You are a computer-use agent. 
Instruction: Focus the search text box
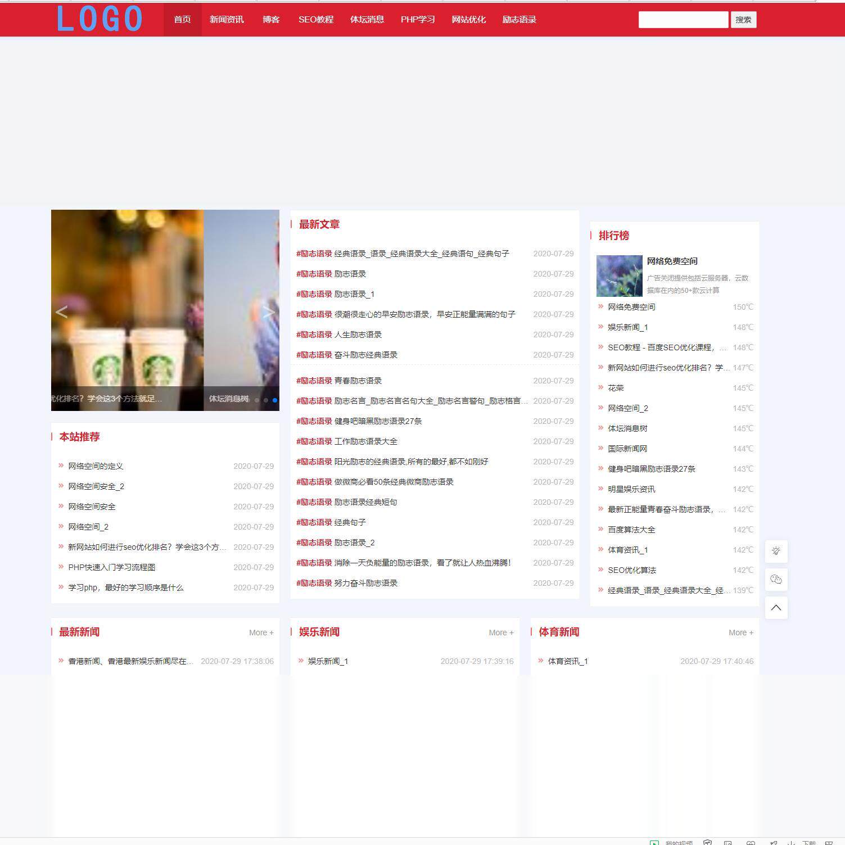click(x=683, y=20)
